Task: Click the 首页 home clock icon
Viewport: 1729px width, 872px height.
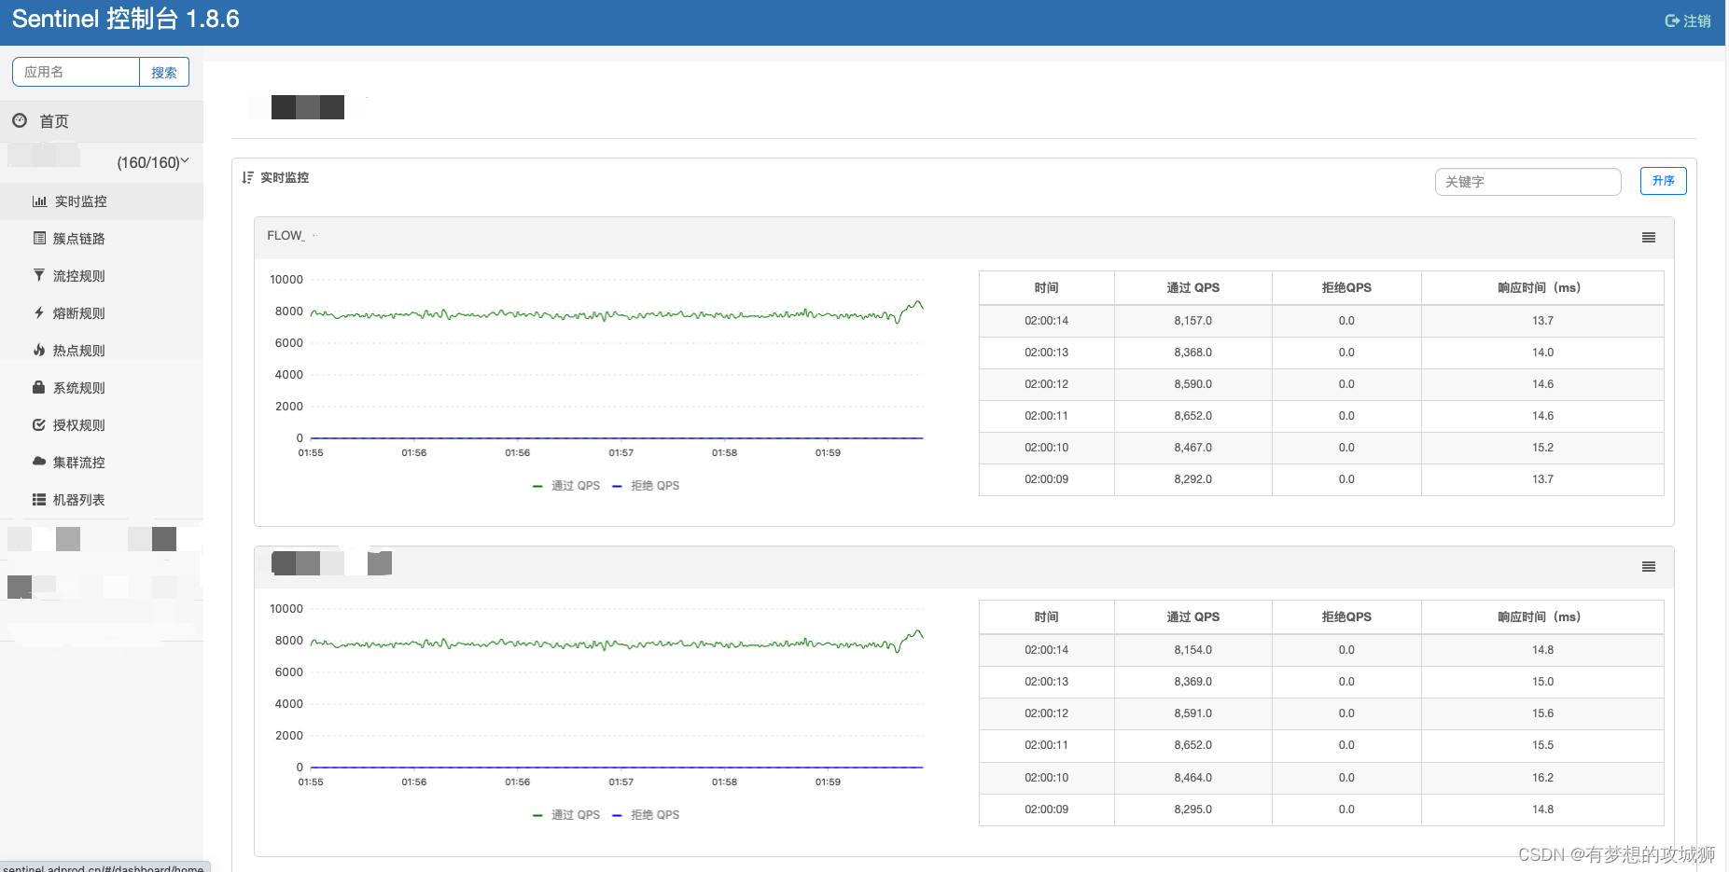Action: point(20,120)
